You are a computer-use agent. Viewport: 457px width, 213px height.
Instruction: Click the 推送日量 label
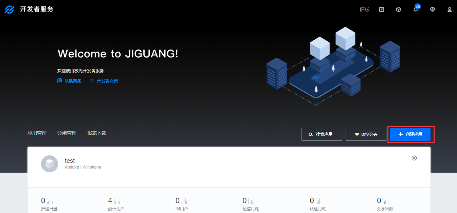click(x=49, y=209)
